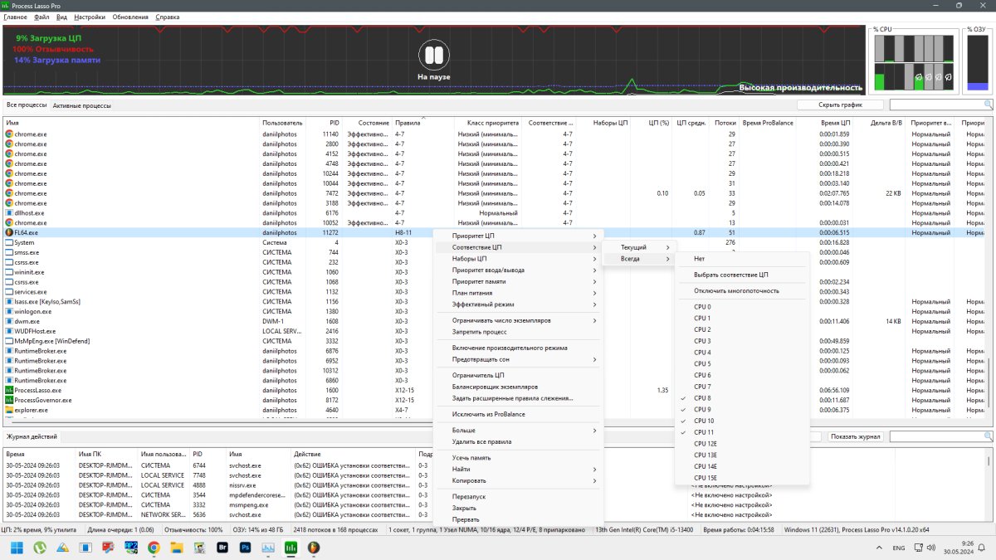Click the Скрыть график button
Image resolution: width=996 pixels, height=560 pixels.
[841, 105]
